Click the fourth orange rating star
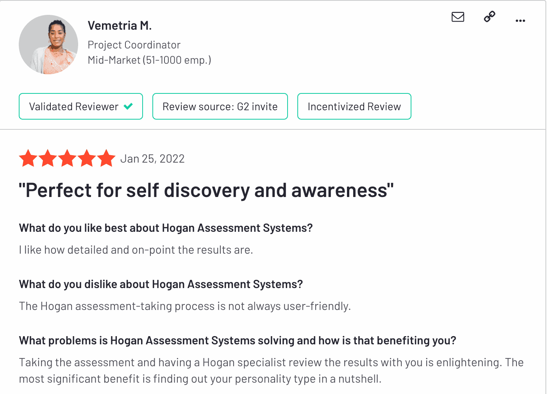The height and width of the screenshot is (394, 547). click(87, 158)
